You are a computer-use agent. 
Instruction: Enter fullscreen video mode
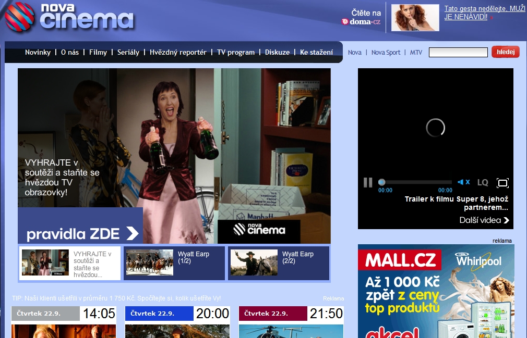(502, 182)
